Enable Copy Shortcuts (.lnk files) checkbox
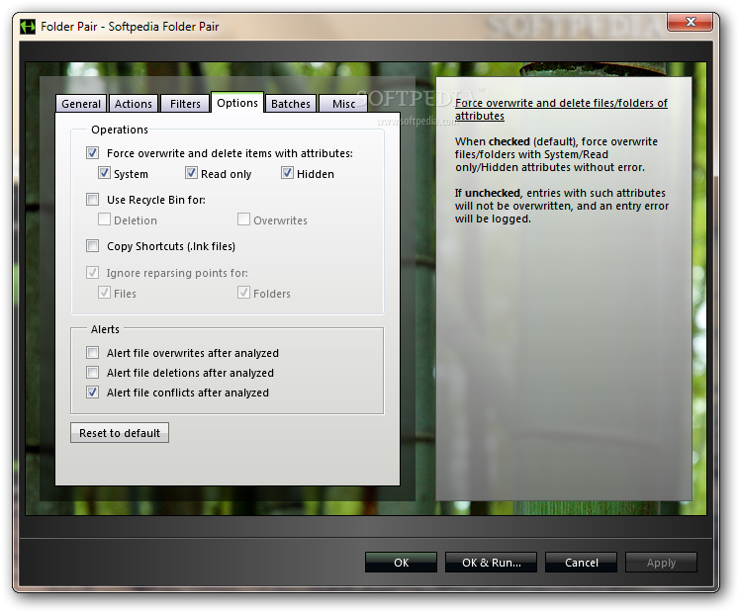 click(x=93, y=245)
